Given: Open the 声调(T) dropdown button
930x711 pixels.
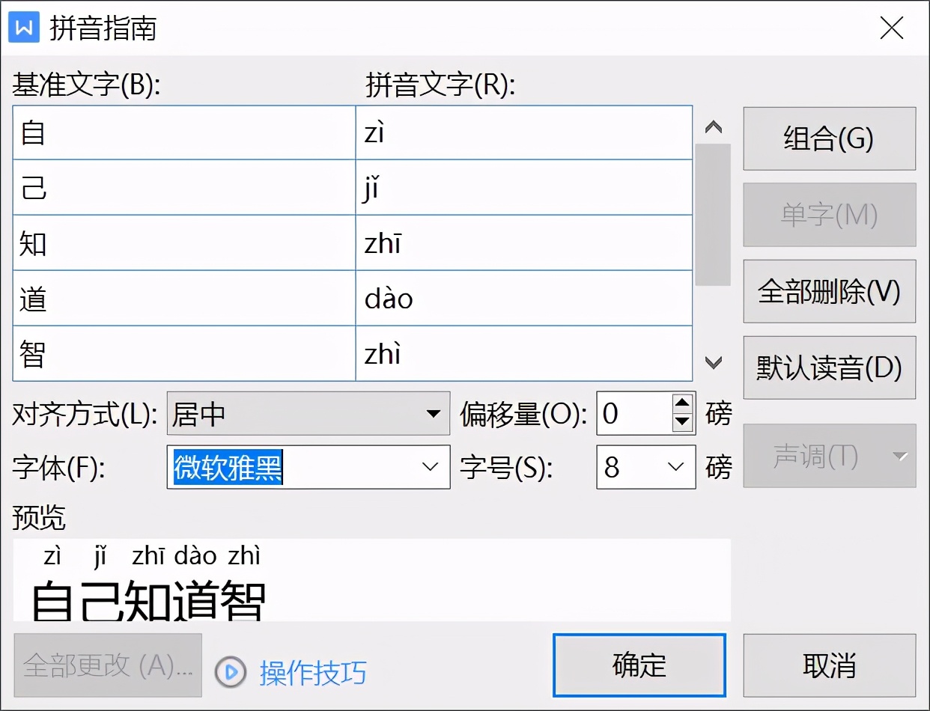Looking at the screenshot, I should point(829,456).
